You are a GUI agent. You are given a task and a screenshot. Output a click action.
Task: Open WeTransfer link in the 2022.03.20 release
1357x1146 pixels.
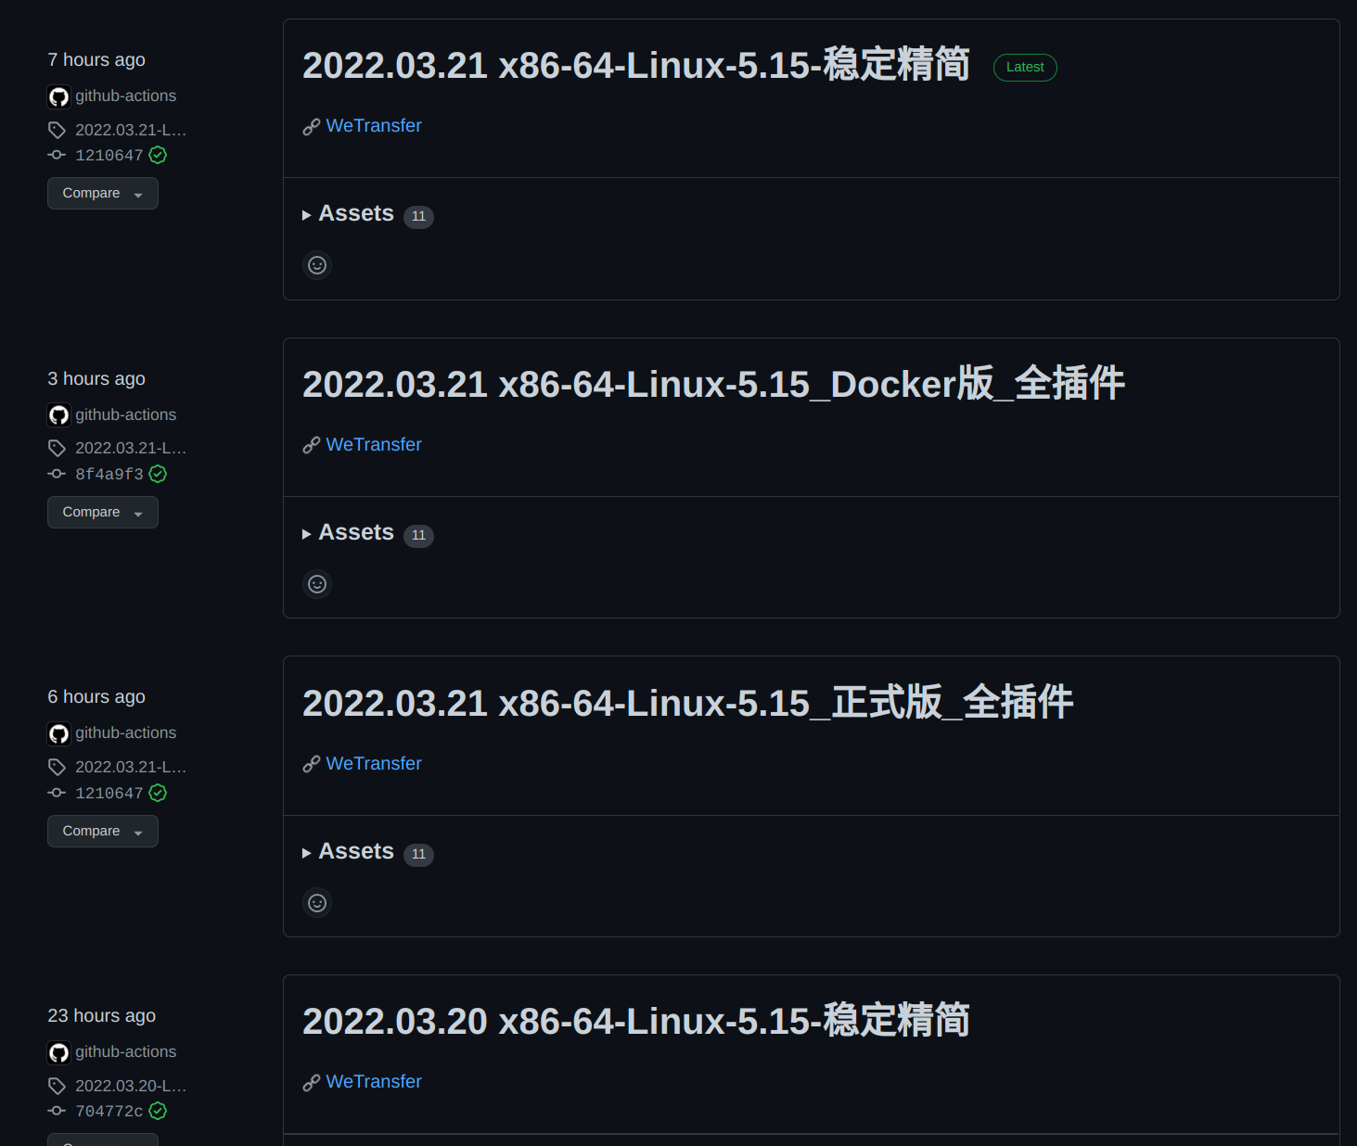[374, 1082]
